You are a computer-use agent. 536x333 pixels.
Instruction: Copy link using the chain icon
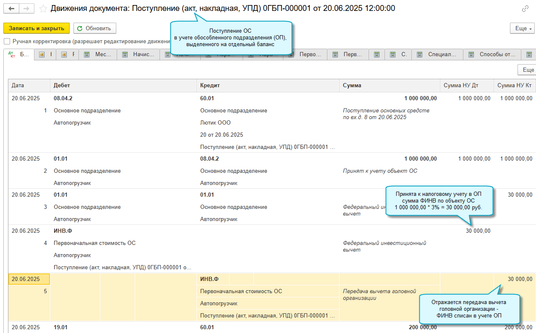pyautogui.click(x=525, y=9)
